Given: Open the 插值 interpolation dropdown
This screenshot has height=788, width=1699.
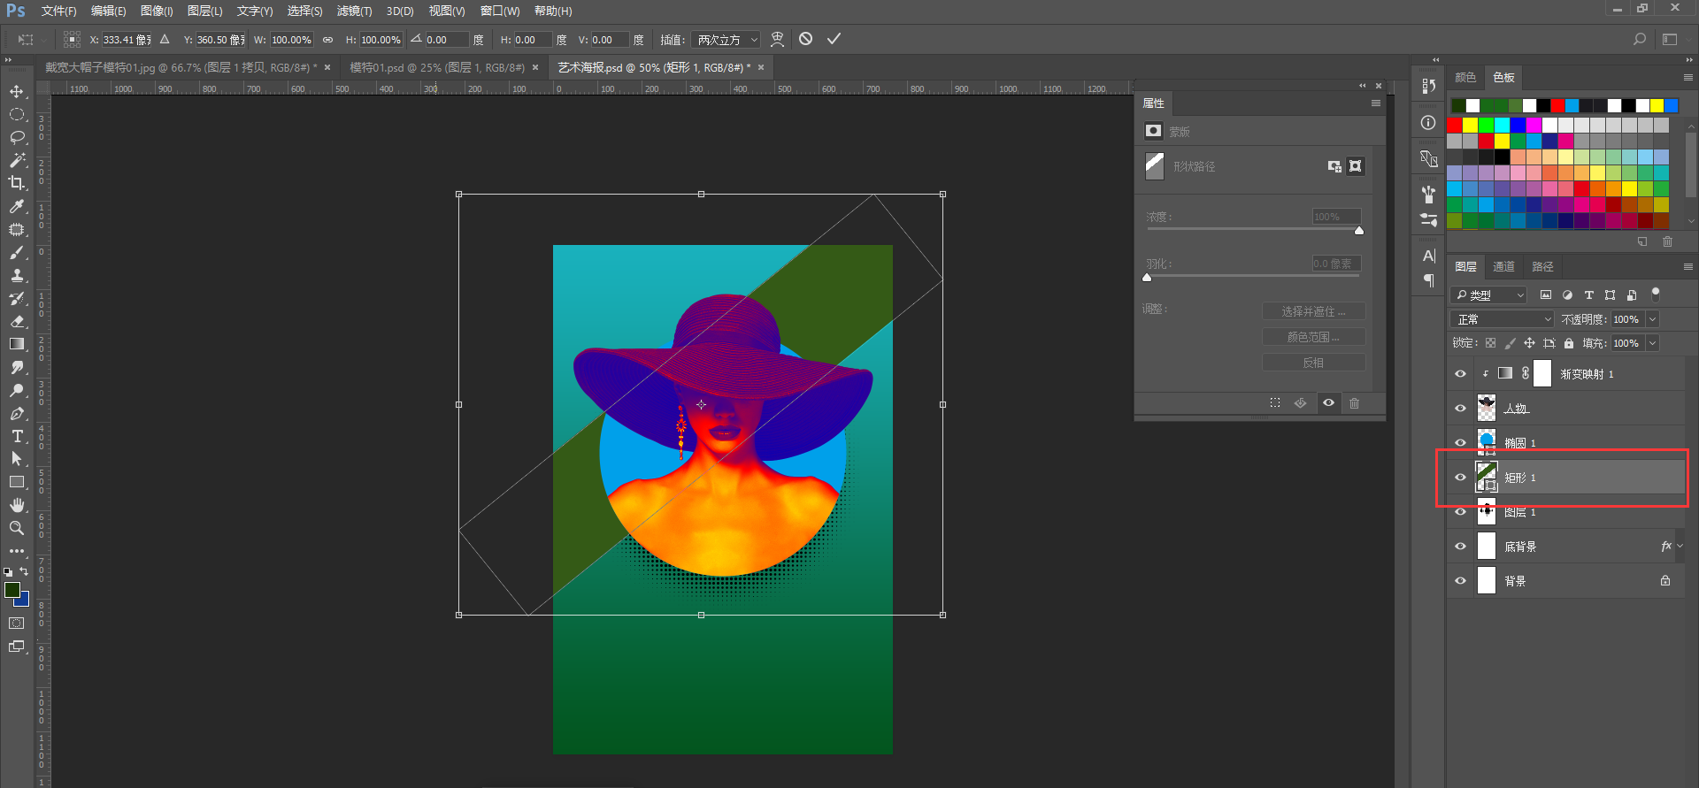Looking at the screenshot, I should (x=726, y=40).
